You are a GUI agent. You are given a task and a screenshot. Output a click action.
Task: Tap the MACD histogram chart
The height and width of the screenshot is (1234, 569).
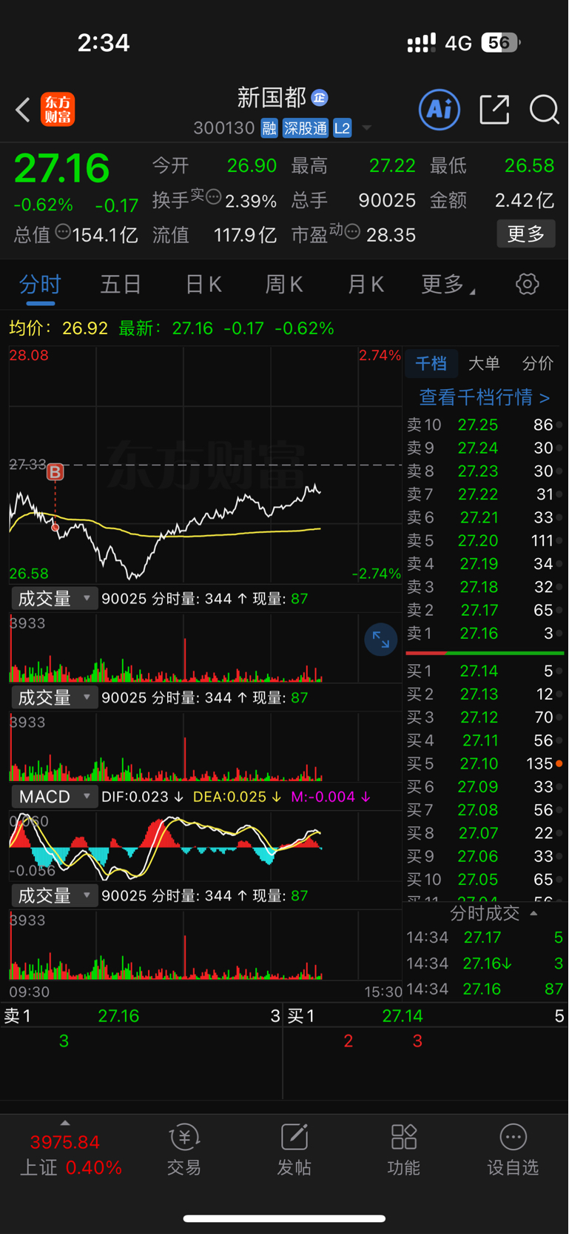point(206,844)
